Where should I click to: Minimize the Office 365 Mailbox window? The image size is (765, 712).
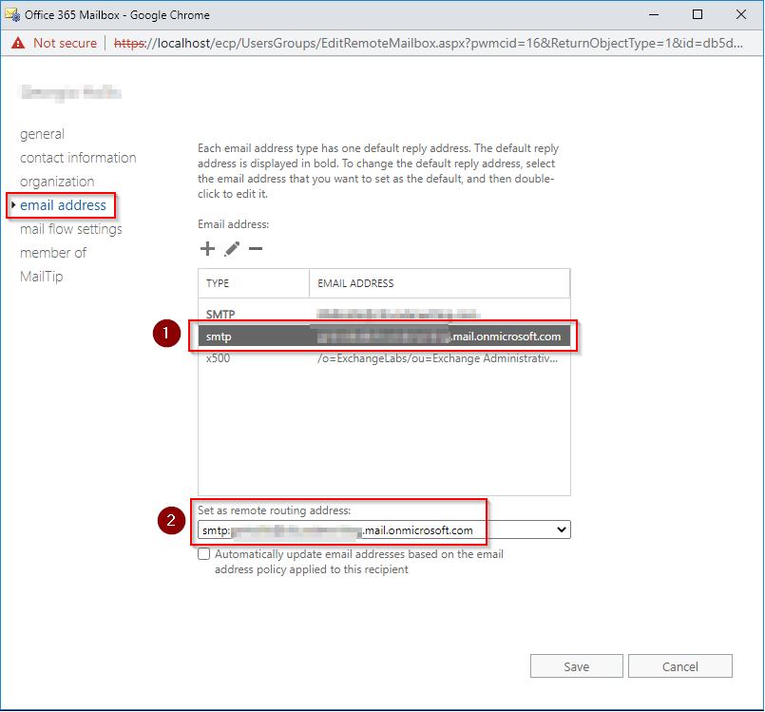click(x=654, y=14)
